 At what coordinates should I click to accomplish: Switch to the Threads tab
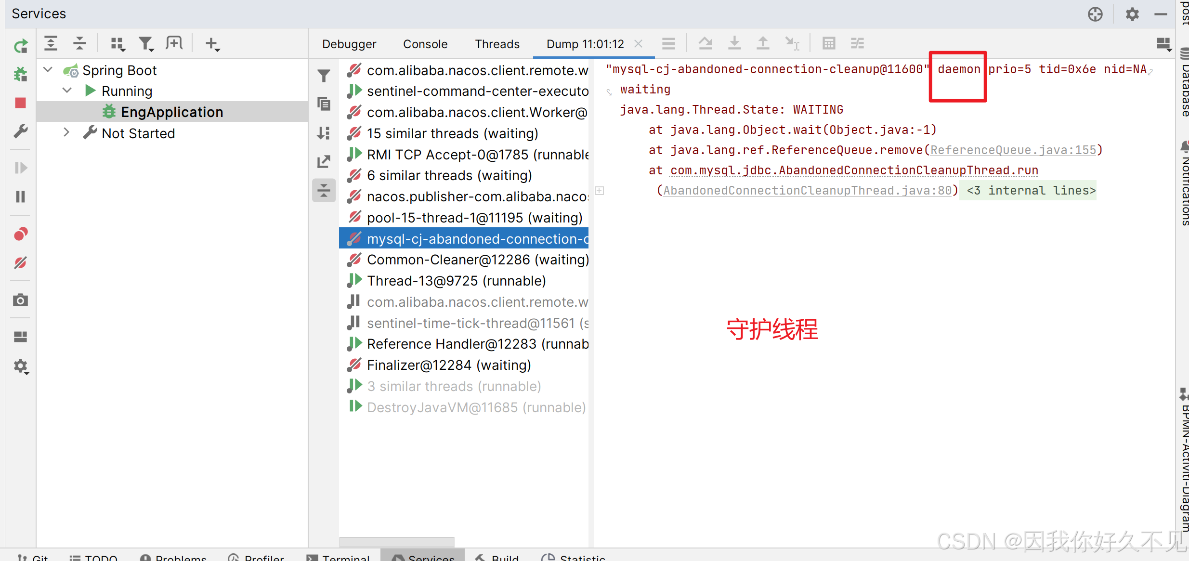tap(497, 44)
